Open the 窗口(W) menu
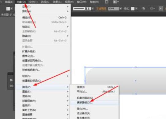This screenshot has height=119, width=166. click(82, 2)
